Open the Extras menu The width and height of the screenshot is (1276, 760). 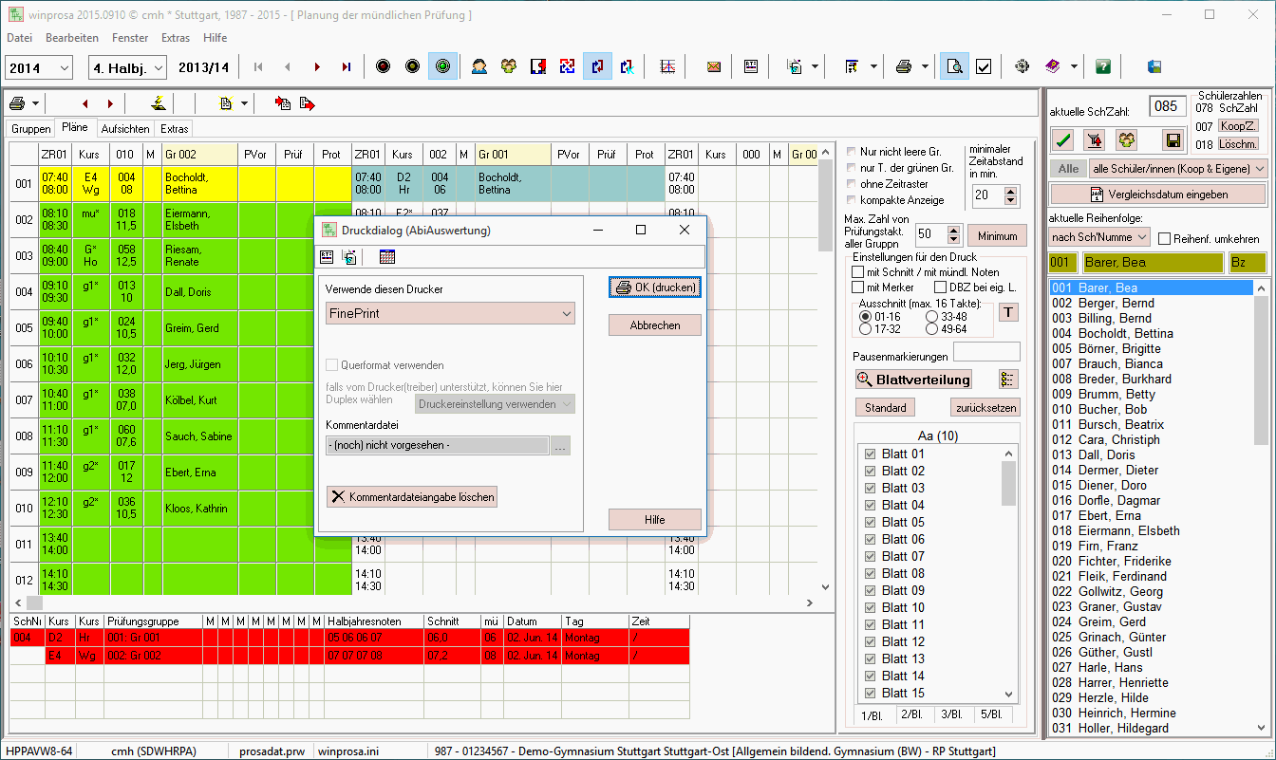176,38
